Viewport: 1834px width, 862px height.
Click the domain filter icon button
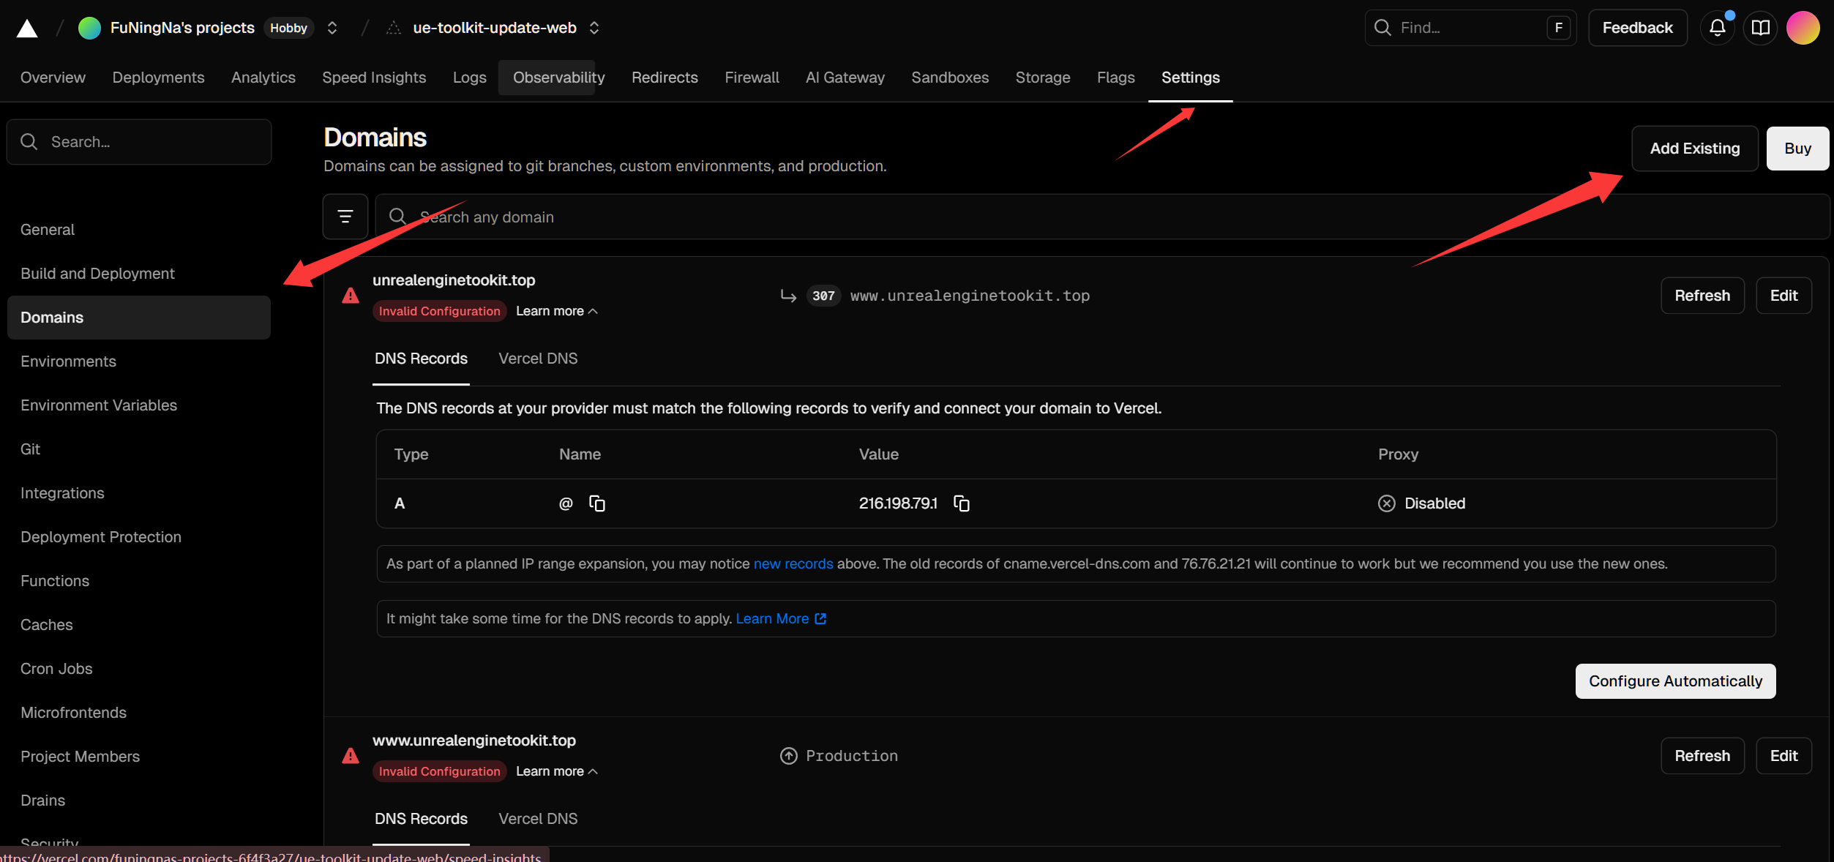tap(345, 217)
